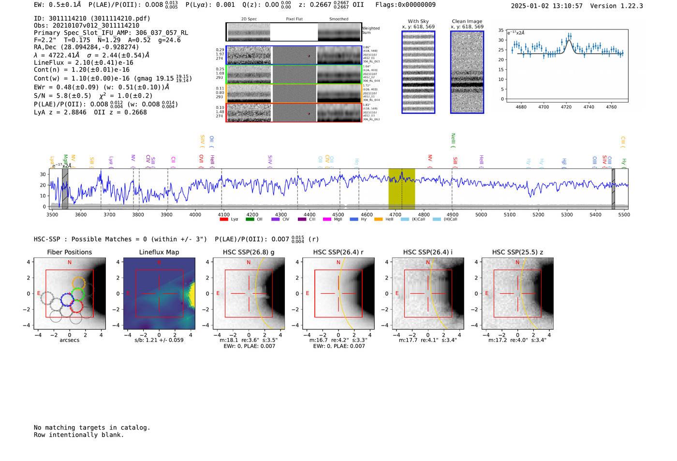Click the OII green legend swatch
Image resolution: width=677 pixels, height=461 pixels.
250,219
